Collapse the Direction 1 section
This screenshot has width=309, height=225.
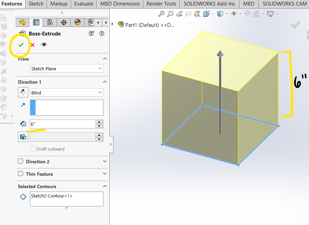coord(105,82)
